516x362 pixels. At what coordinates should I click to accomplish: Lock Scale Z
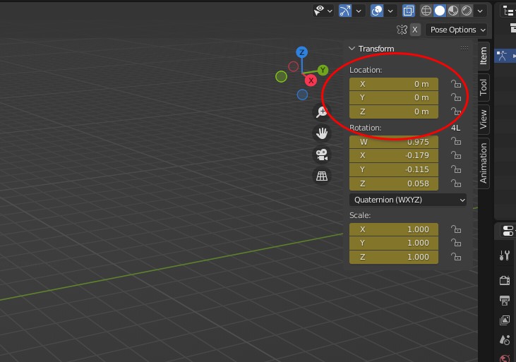point(456,257)
